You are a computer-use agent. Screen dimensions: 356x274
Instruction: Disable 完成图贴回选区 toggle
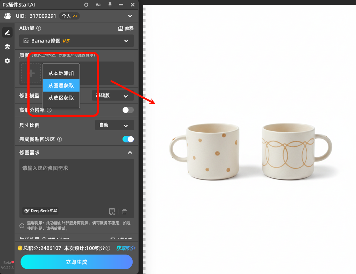[128, 139]
